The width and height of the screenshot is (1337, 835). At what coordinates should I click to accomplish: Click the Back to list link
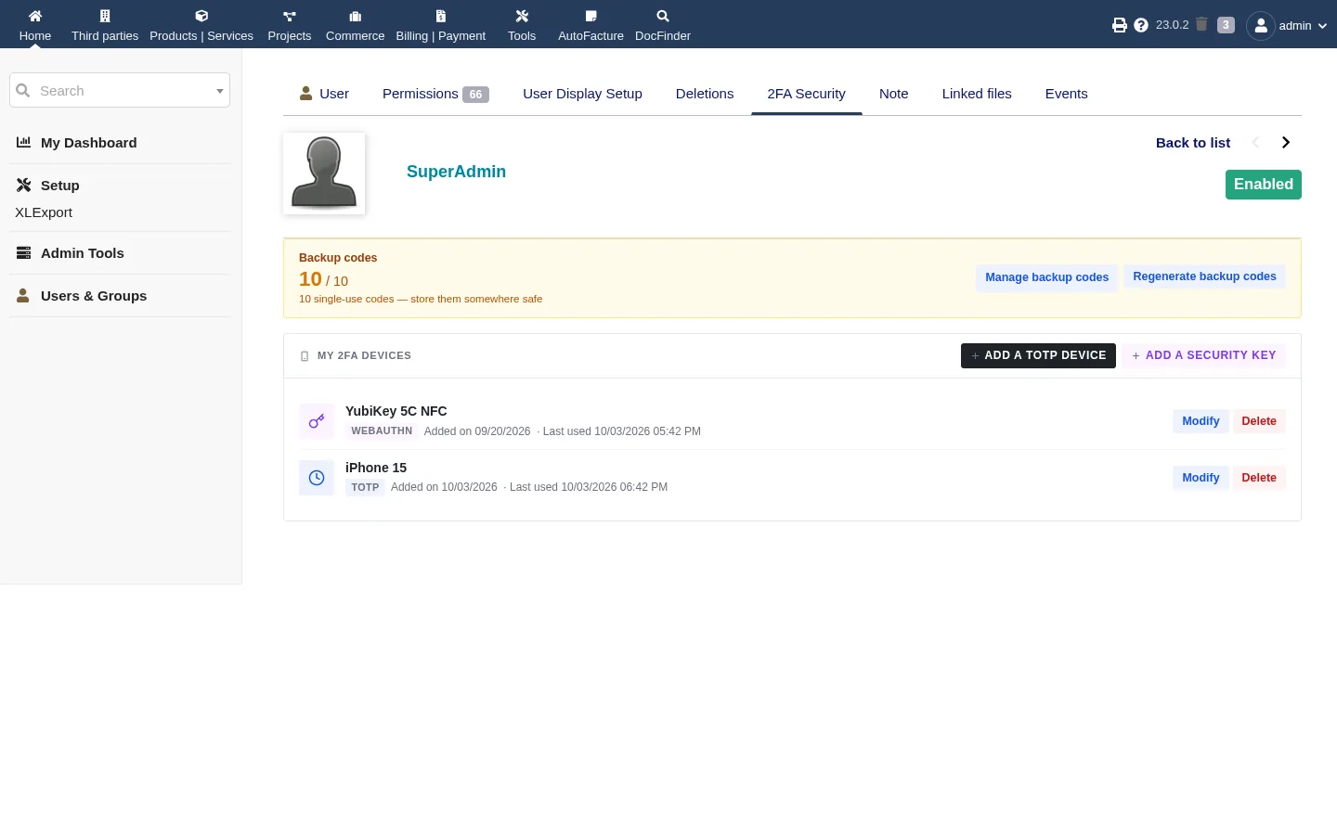(1192, 143)
